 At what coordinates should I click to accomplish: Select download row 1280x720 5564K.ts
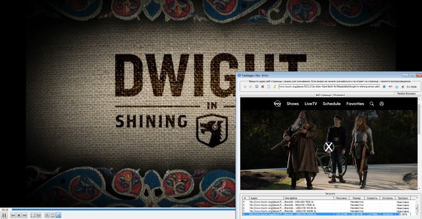pos(329,211)
